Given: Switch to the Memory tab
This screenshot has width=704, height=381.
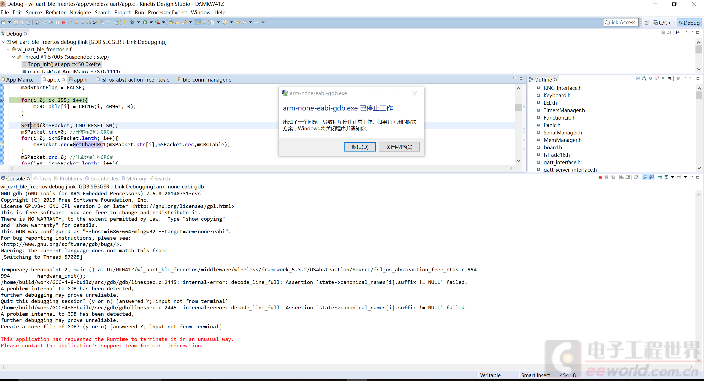Looking at the screenshot, I should tap(134, 179).
